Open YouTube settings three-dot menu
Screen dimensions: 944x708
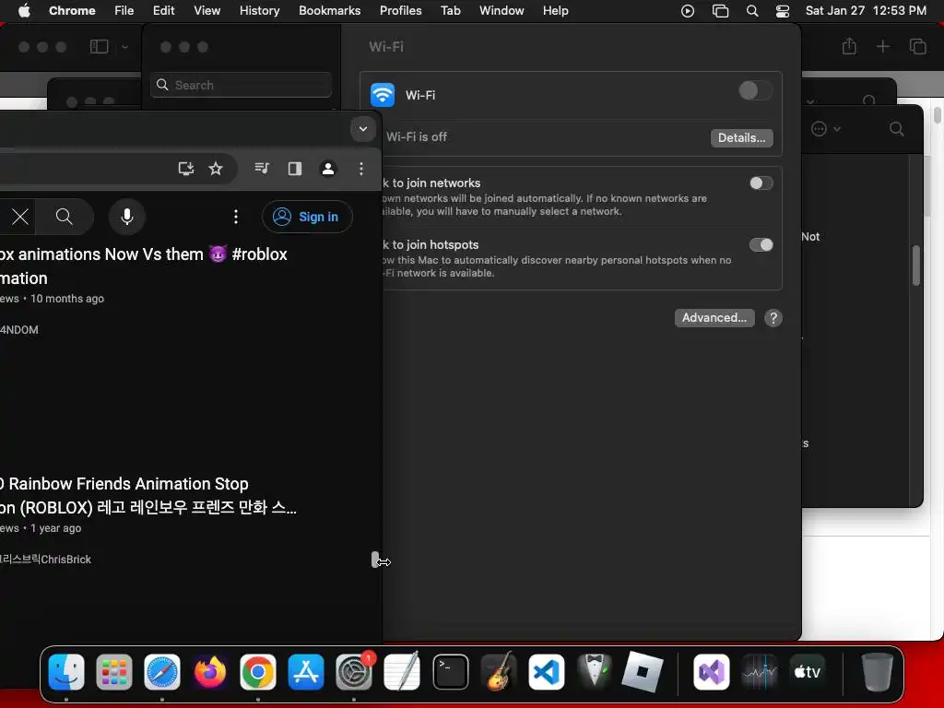(x=236, y=217)
